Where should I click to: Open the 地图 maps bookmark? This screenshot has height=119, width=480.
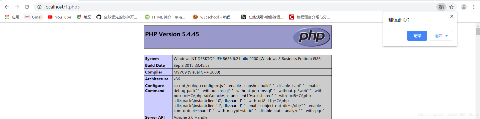[x=84, y=17]
